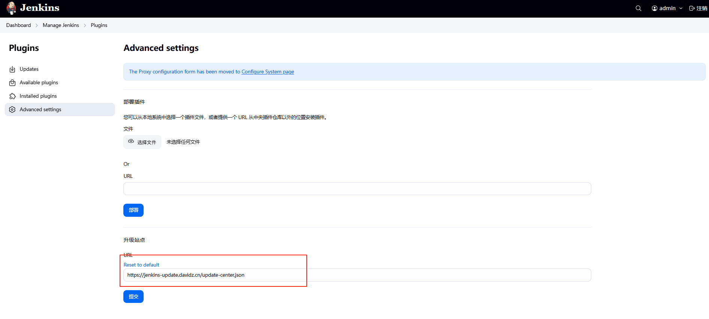Select Advanced settings in sidebar
Screen dimensions: 709x319
(x=60, y=110)
